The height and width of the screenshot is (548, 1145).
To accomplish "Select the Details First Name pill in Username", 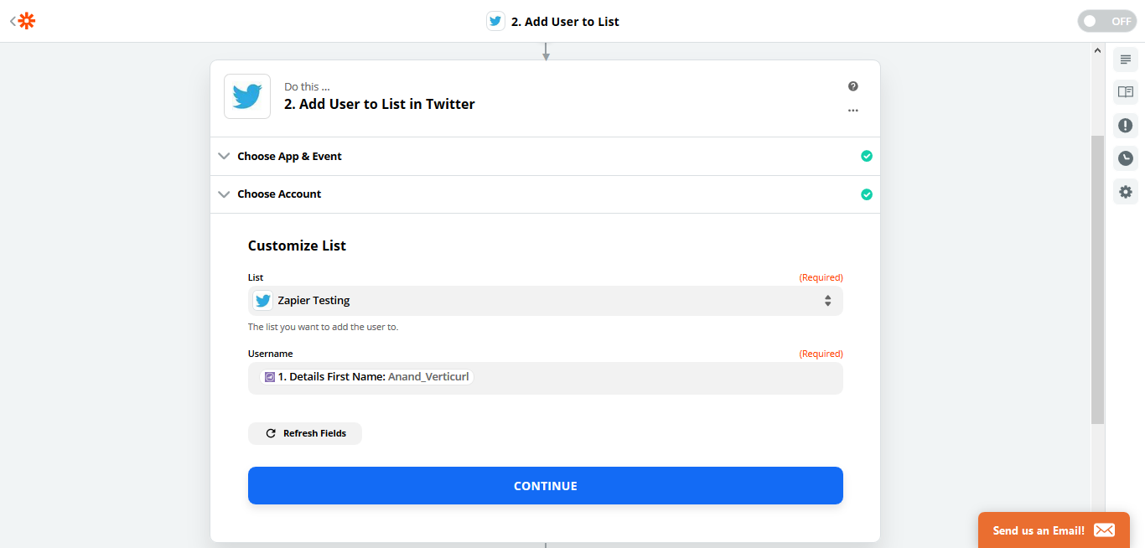I will click(x=367, y=377).
